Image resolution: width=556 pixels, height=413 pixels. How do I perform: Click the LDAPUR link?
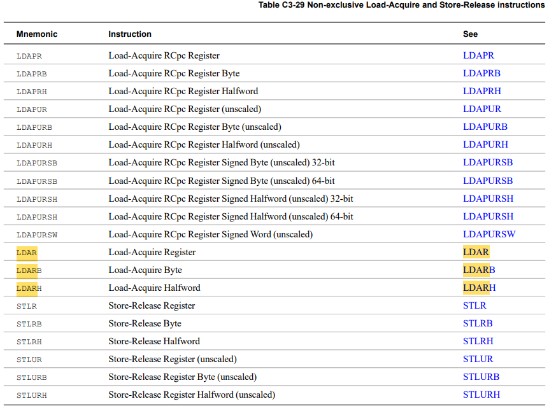(x=482, y=109)
